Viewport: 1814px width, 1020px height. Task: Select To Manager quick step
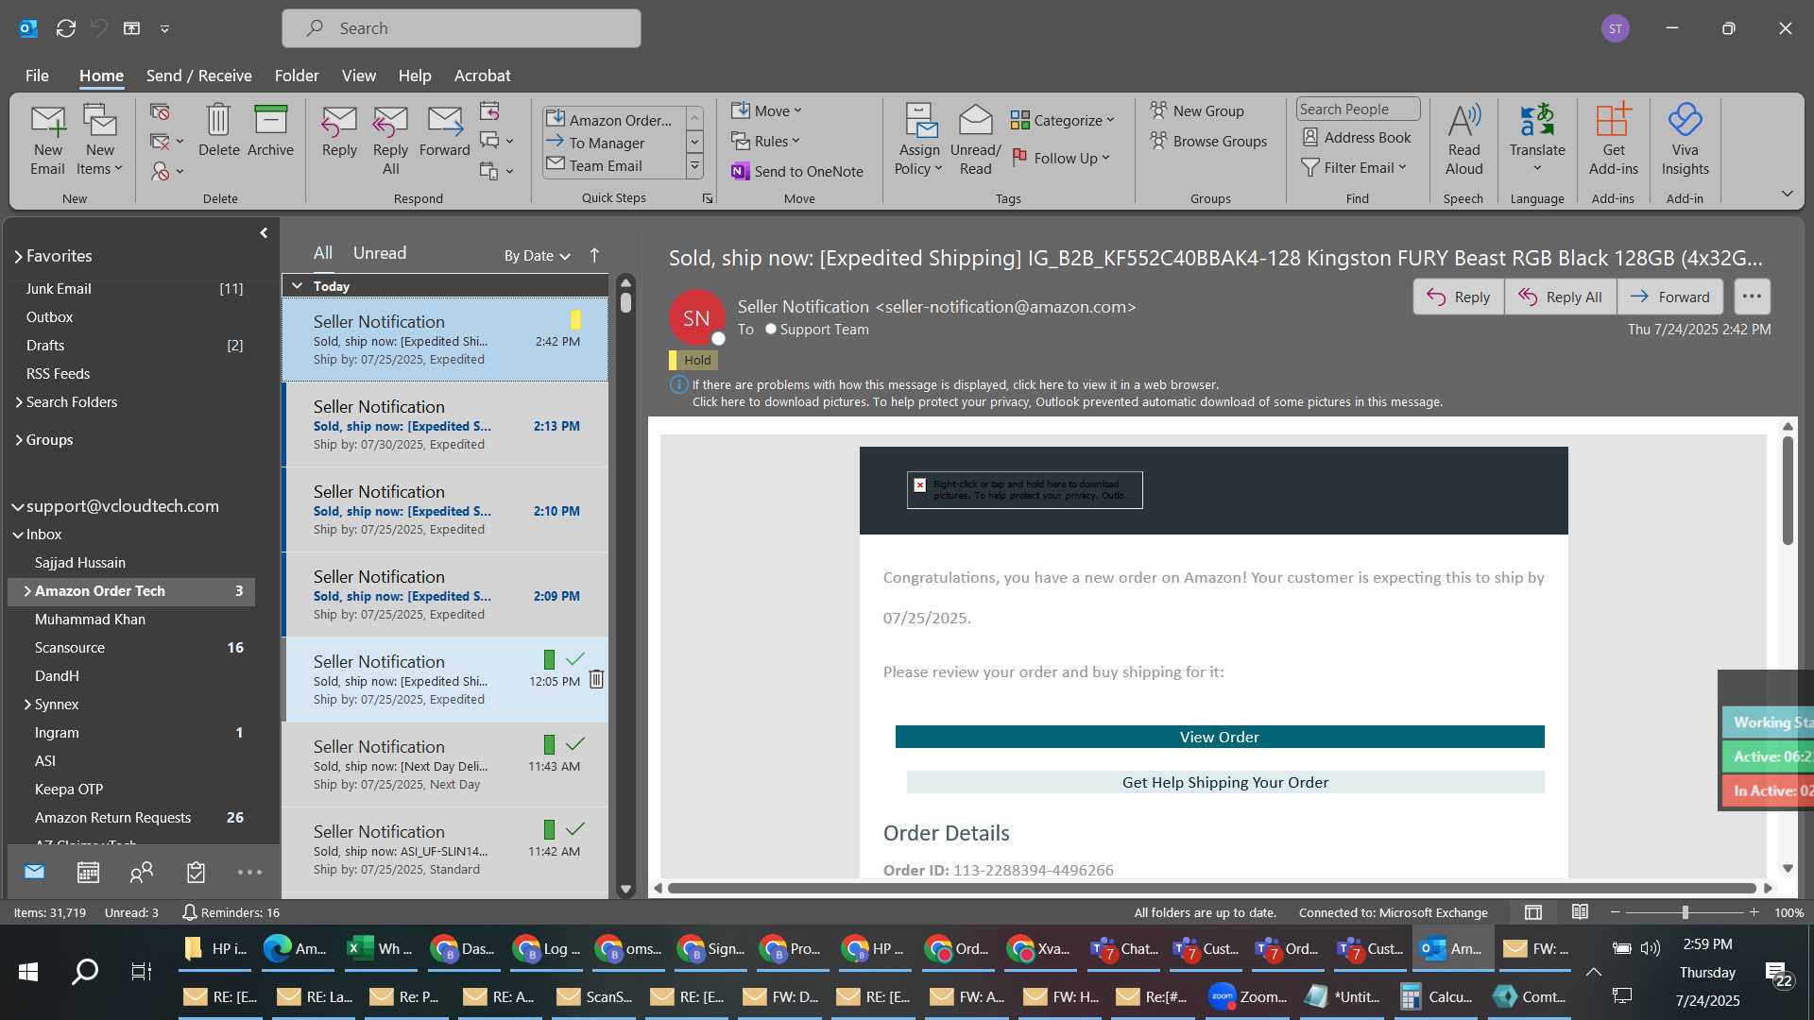[612, 143]
